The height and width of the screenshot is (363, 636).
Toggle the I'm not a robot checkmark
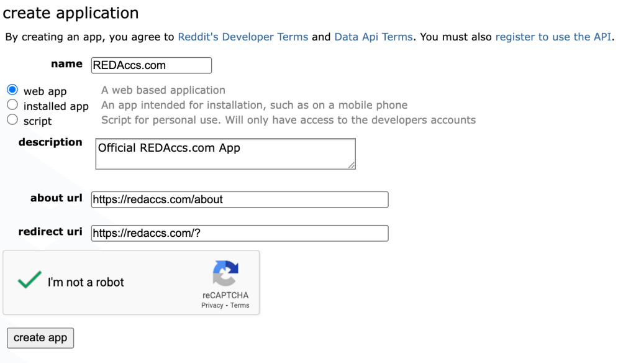point(30,280)
